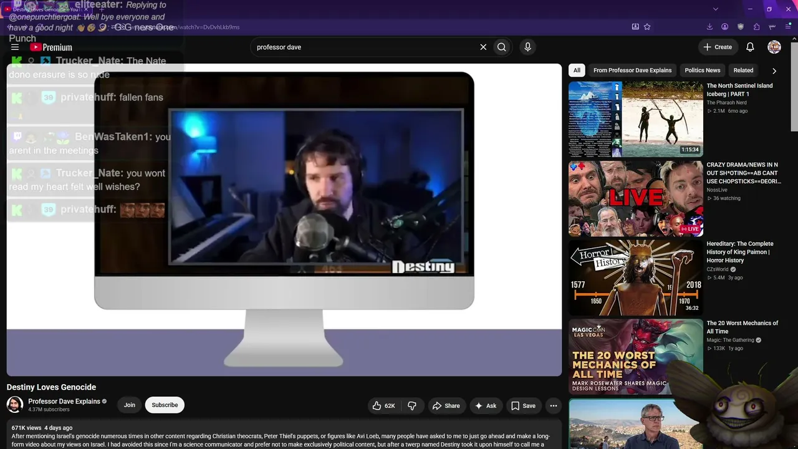
Task: Open the CRAZY DRAMA/NEWS live stream thumbnail
Action: (x=635, y=199)
